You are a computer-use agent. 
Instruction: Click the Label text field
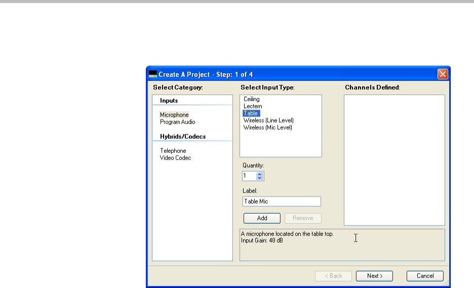[x=282, y=202]
